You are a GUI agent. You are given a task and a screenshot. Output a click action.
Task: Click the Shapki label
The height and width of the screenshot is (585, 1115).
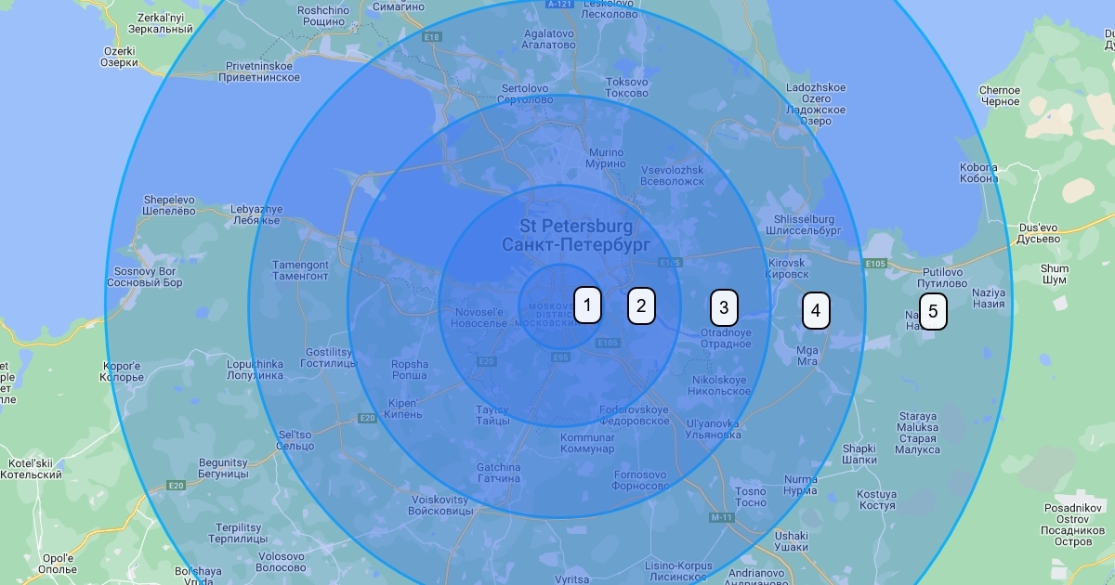[x=859, y=454]
